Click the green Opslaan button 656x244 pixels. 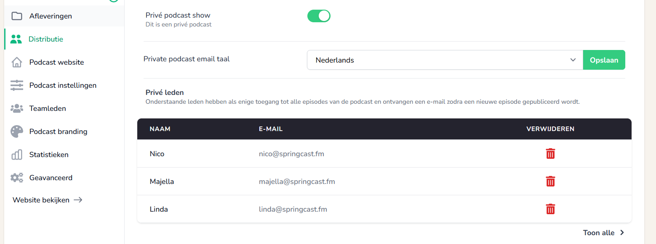click(604, 60)
